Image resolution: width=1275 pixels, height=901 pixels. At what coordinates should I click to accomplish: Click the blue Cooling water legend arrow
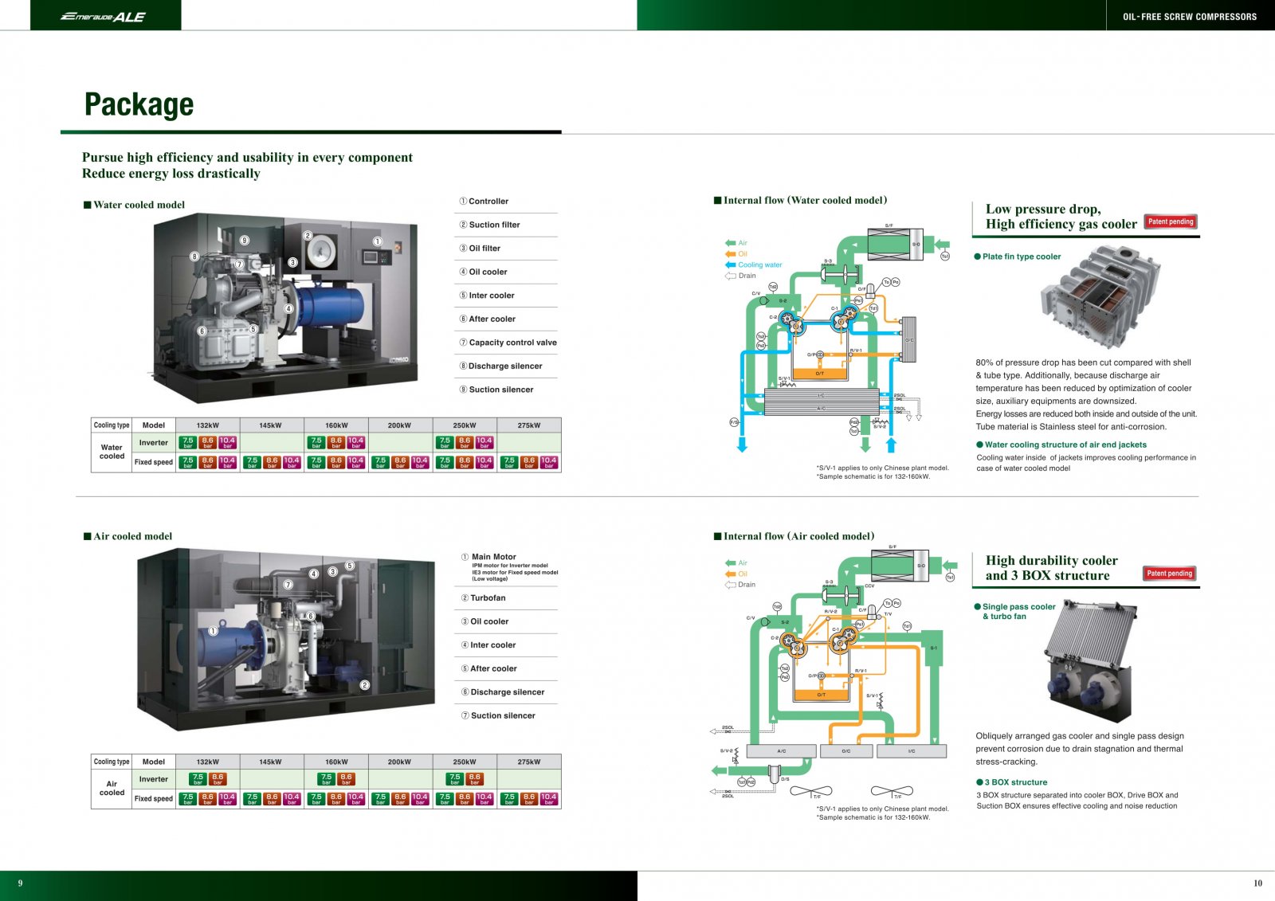(x=730, y=264)
